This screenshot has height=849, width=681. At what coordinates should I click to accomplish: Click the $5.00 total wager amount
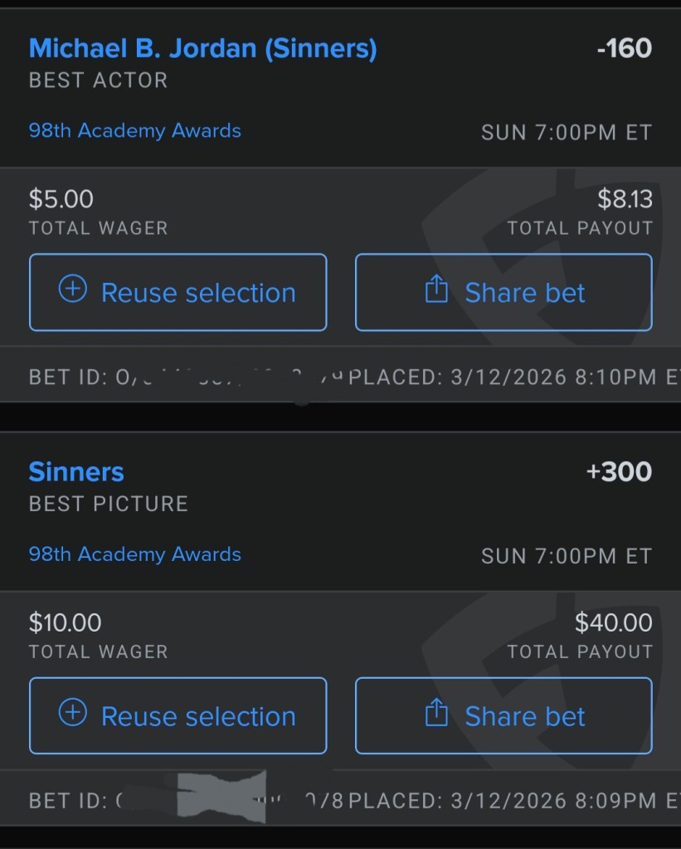point(61,199)
